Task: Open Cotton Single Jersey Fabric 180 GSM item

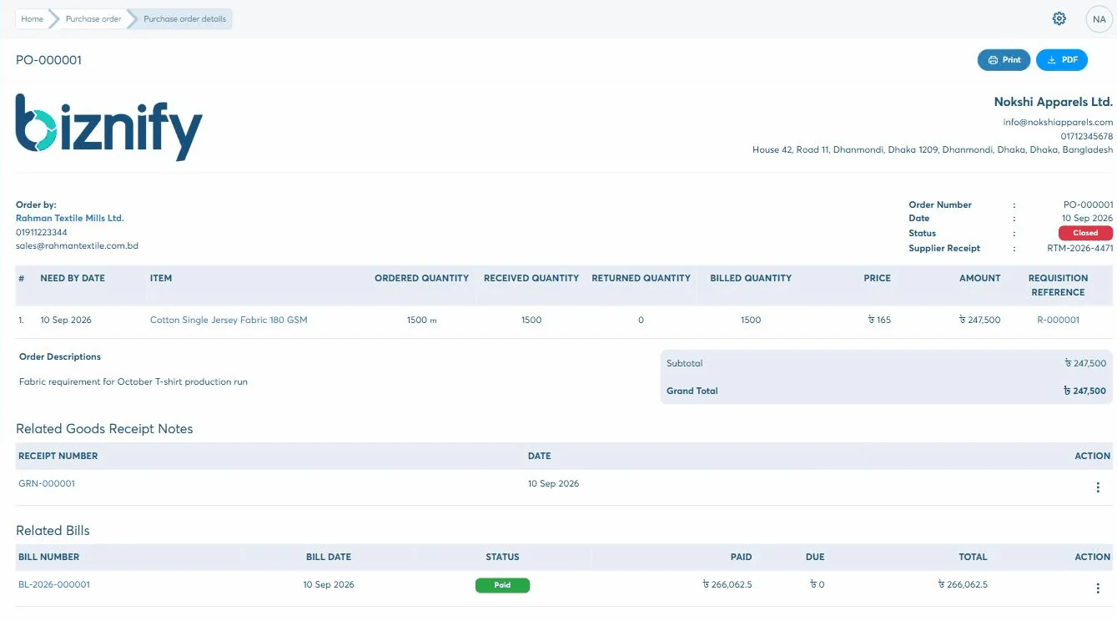Action: click(229, 320)
